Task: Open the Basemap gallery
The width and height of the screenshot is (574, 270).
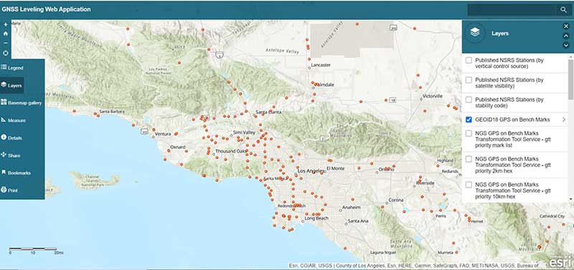Action: tap(22, 102)
